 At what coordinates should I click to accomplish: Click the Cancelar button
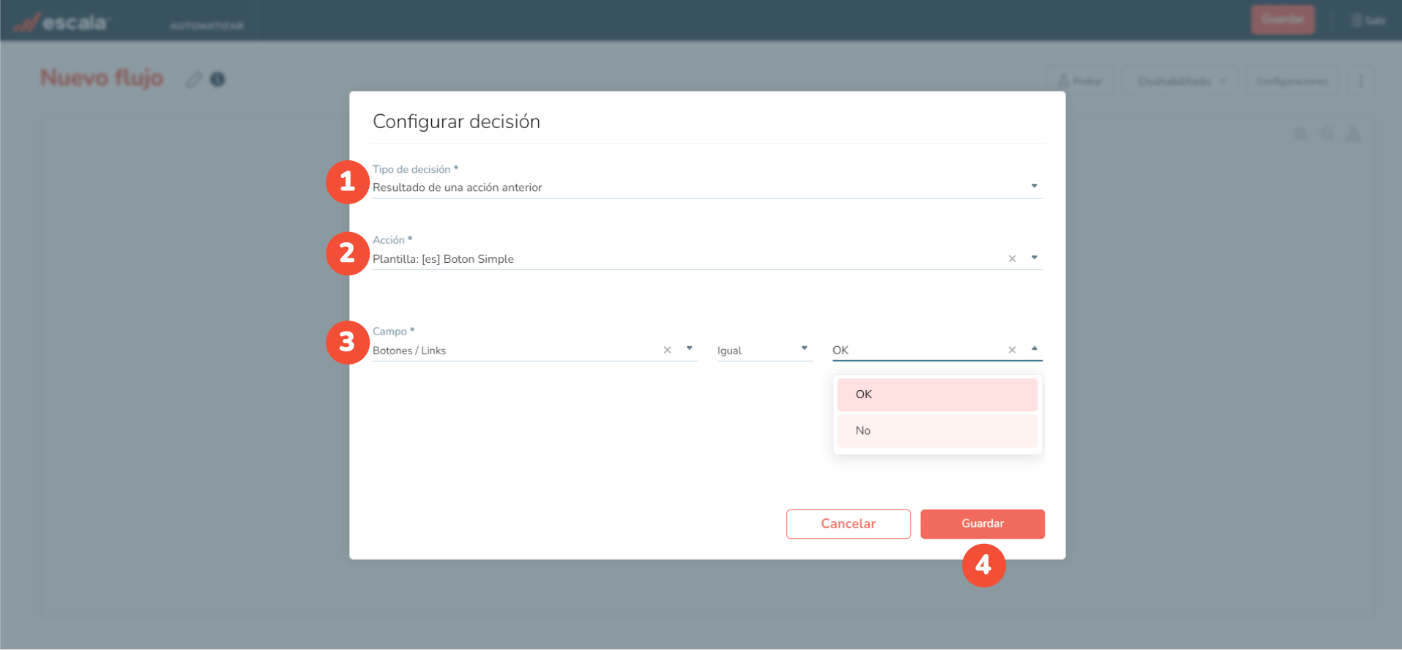point(848,523)
